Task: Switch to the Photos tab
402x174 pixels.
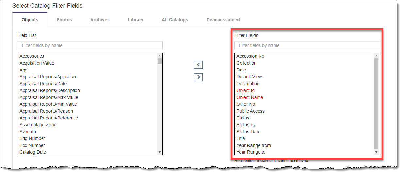Action: click(64, 20)
